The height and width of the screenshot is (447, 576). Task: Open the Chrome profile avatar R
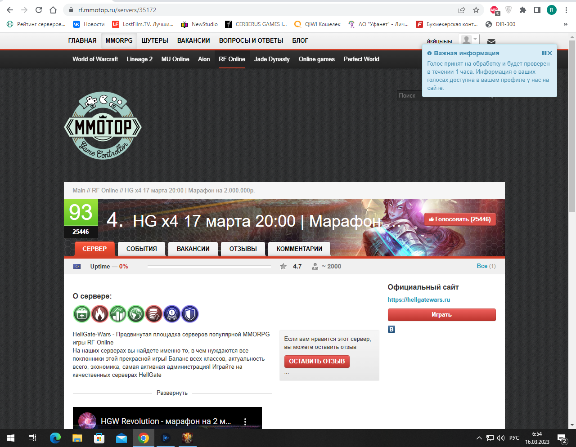coord(552,10)
